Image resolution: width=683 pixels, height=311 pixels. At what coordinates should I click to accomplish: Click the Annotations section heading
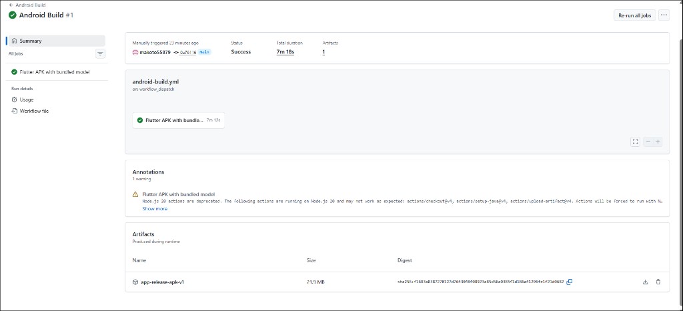tap(148, 172)
